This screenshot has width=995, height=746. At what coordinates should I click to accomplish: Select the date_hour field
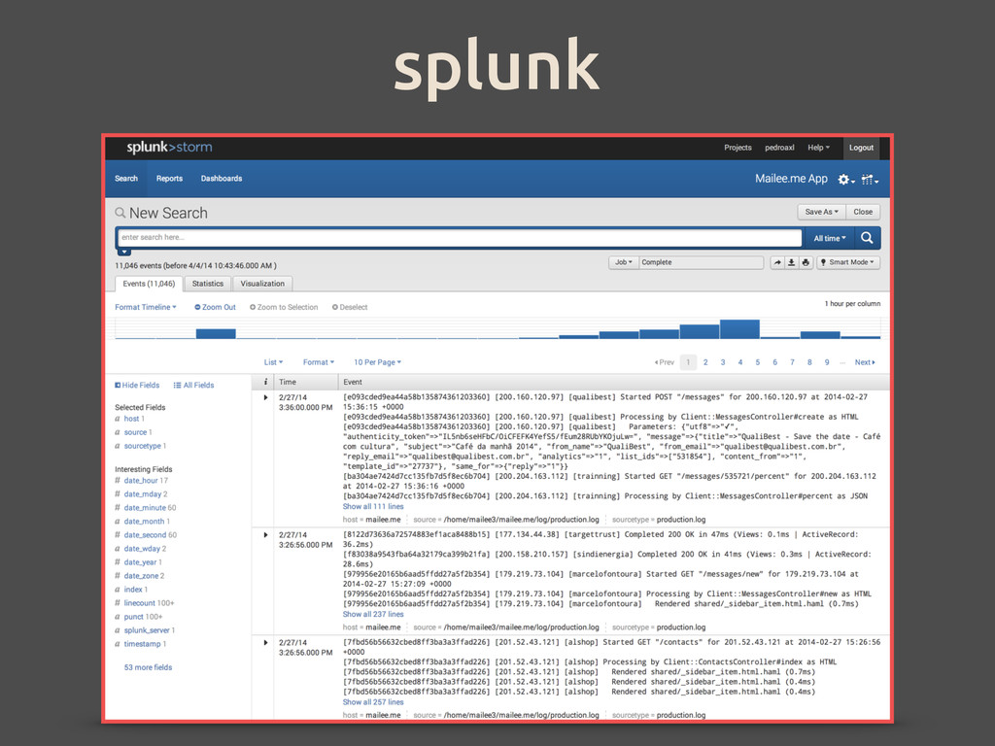(x=141, y=481)
